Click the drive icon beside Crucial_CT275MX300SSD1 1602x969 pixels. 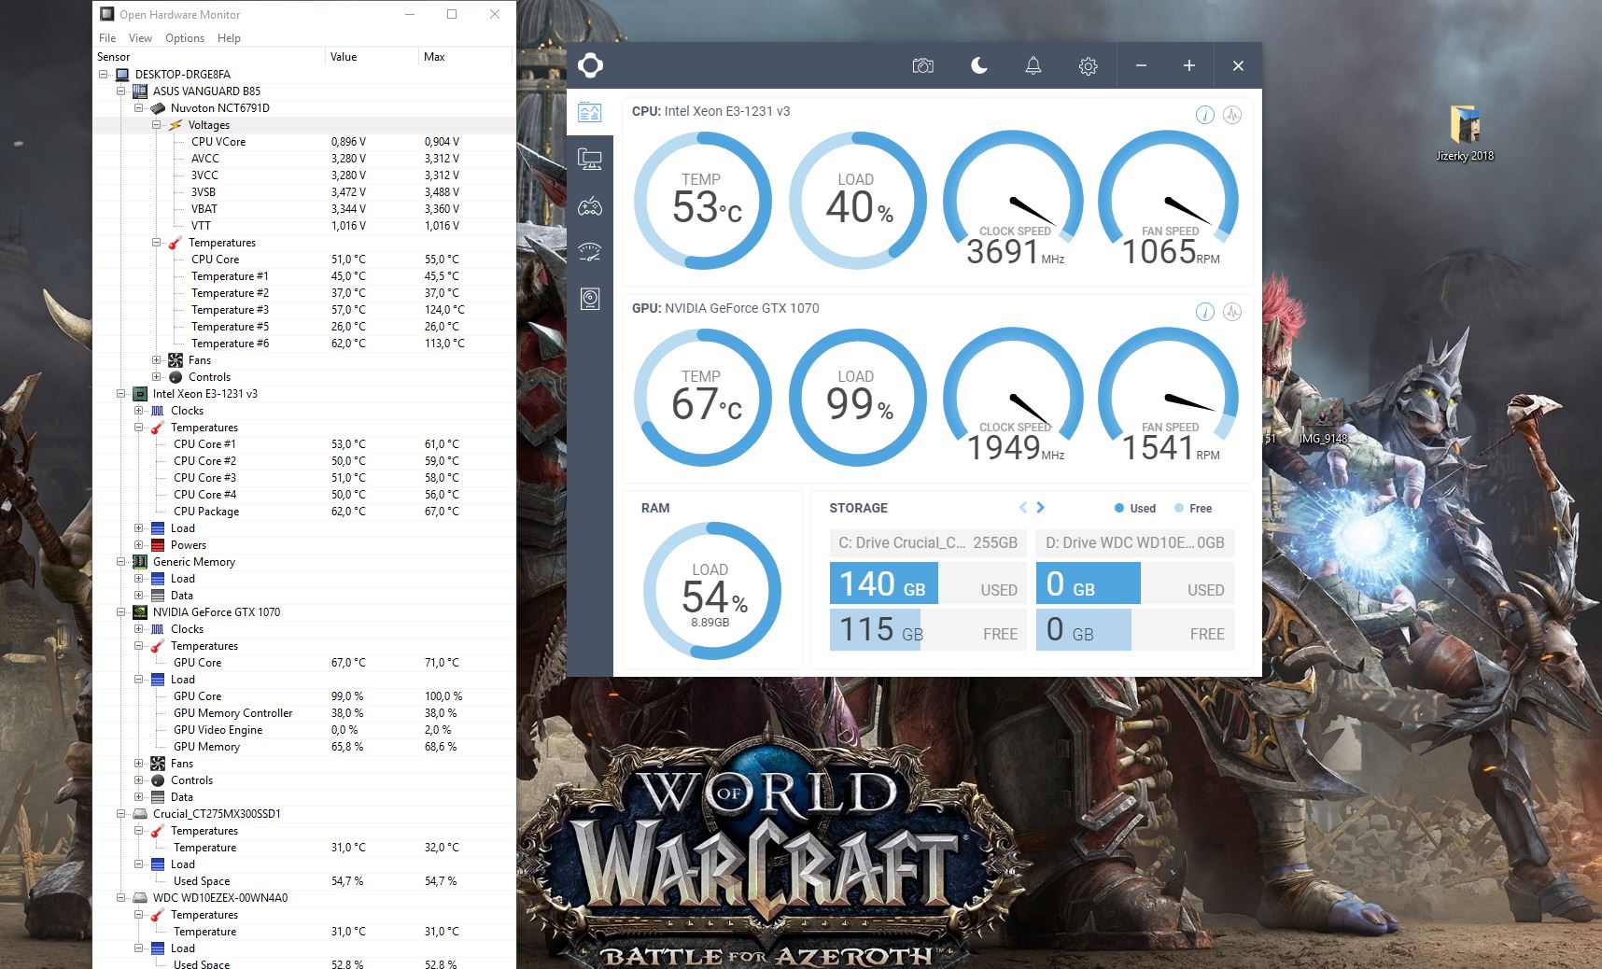pos(140,814)
